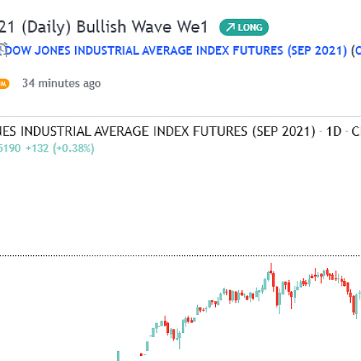Image resolution: width=361 pixels, height=361 pixels.
Task: Click the (+0.38%) percent change value
Action: [74, 148]
